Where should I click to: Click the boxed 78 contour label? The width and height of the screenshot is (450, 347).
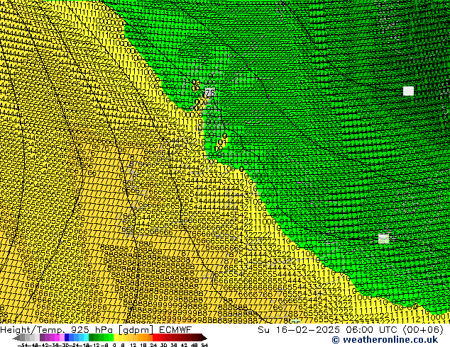point(209,93)
